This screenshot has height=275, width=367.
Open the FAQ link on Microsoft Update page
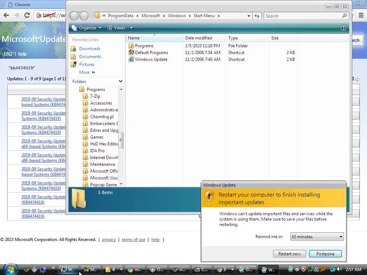pyautogui.click(x=8, y=54)
